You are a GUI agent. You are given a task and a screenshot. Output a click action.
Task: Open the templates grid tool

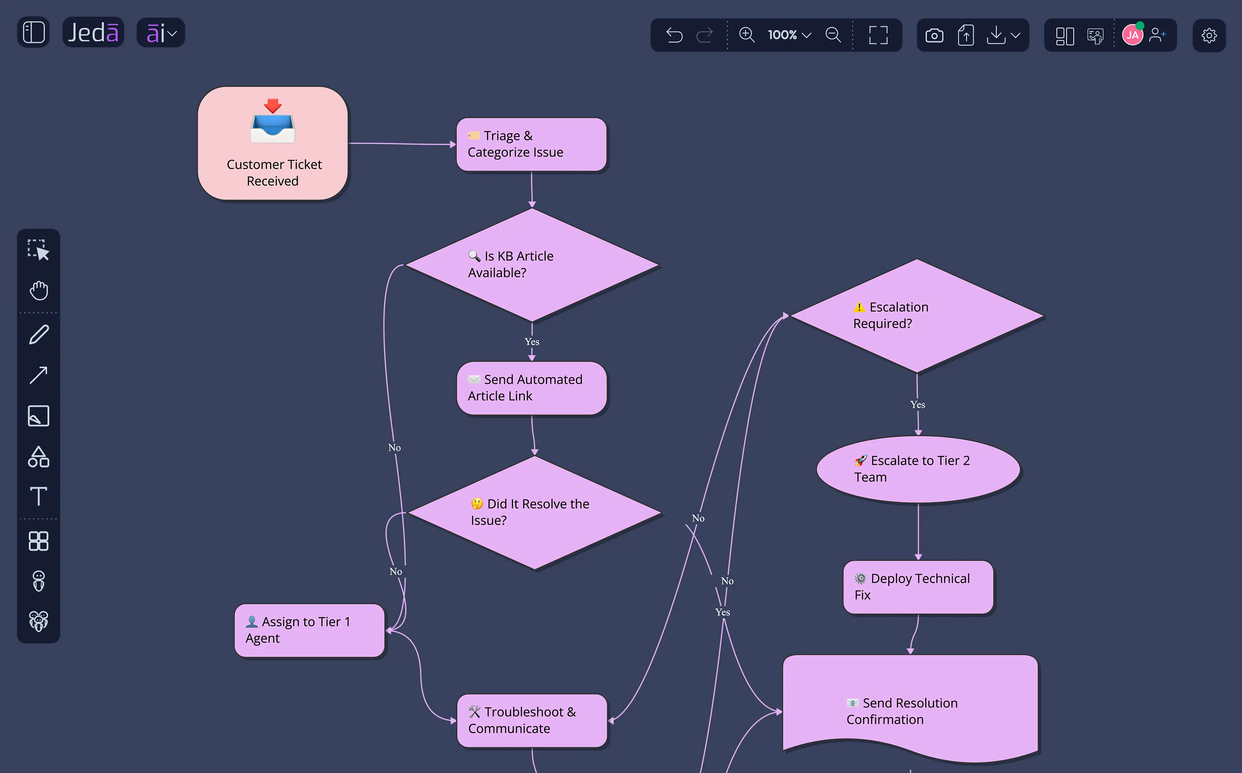click(38, 541)
